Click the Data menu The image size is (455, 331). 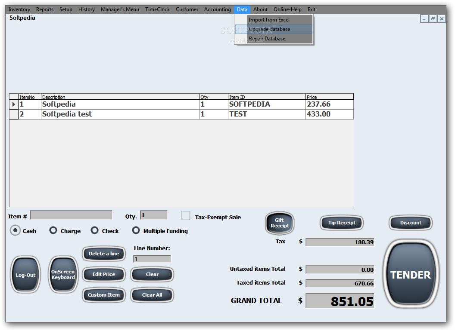242,9
